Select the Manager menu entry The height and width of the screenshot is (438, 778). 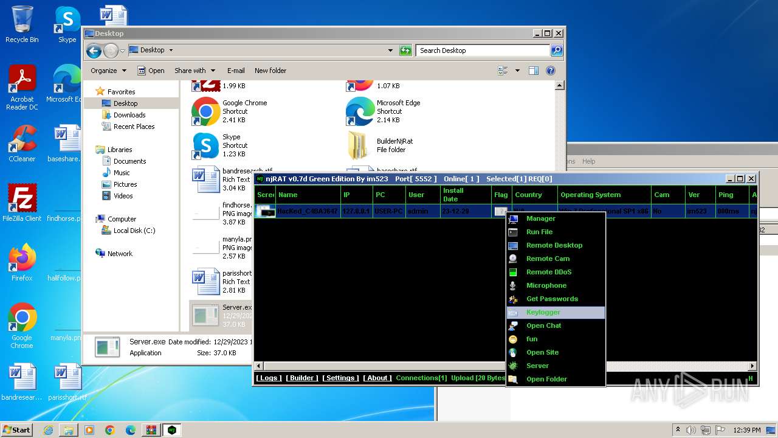556,218
